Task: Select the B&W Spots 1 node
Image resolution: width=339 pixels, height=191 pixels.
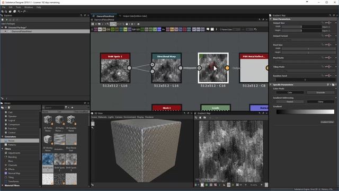Action: 115,68
